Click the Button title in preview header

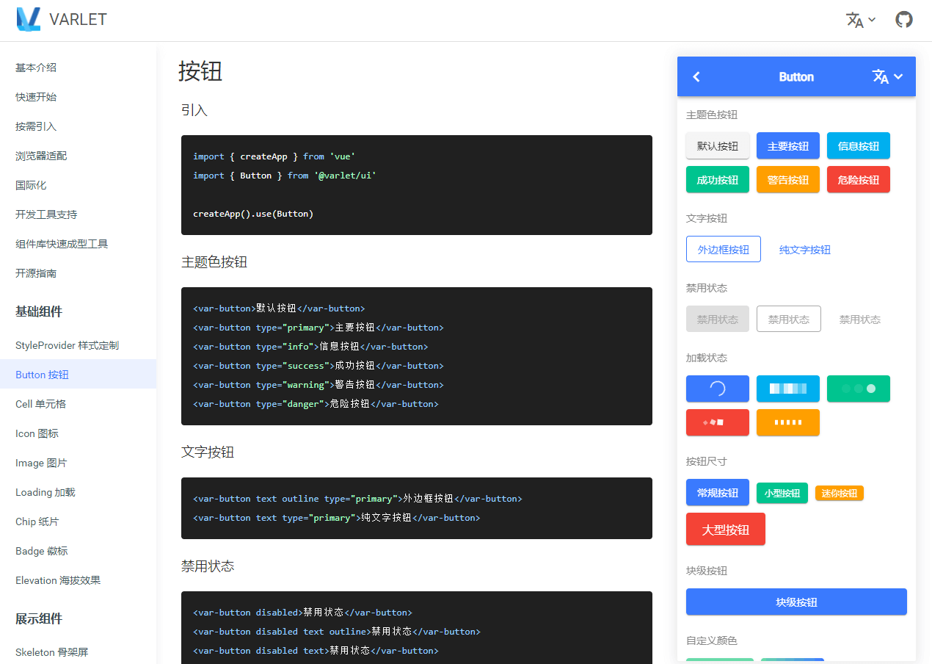[796, 76]
